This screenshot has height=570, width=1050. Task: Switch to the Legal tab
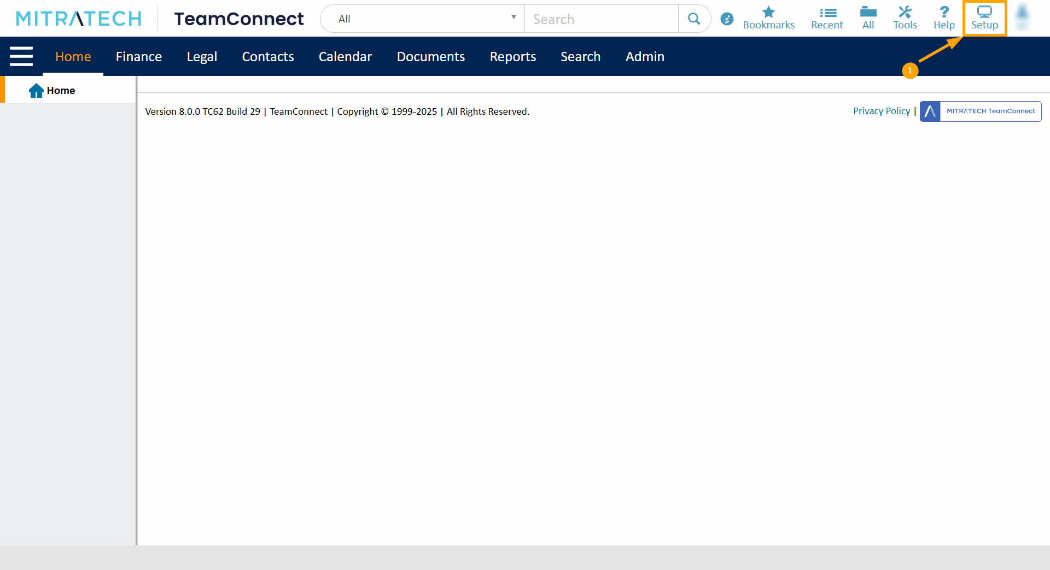(202, 57)
